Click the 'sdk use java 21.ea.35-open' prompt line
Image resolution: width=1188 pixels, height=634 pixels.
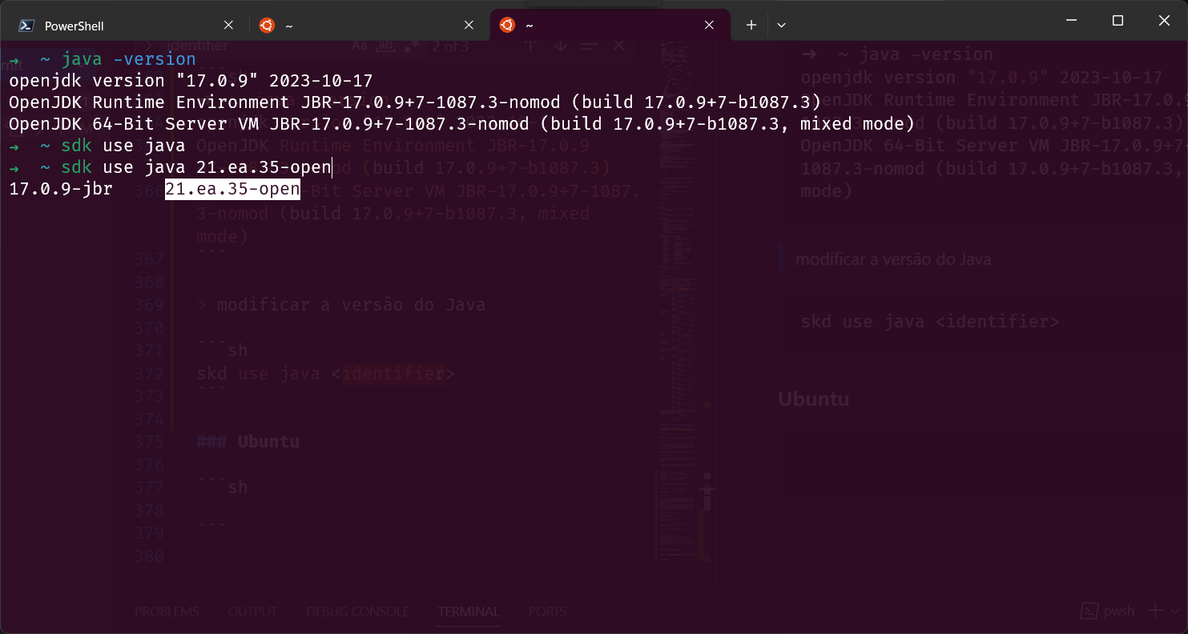click(x=170, y=167)
